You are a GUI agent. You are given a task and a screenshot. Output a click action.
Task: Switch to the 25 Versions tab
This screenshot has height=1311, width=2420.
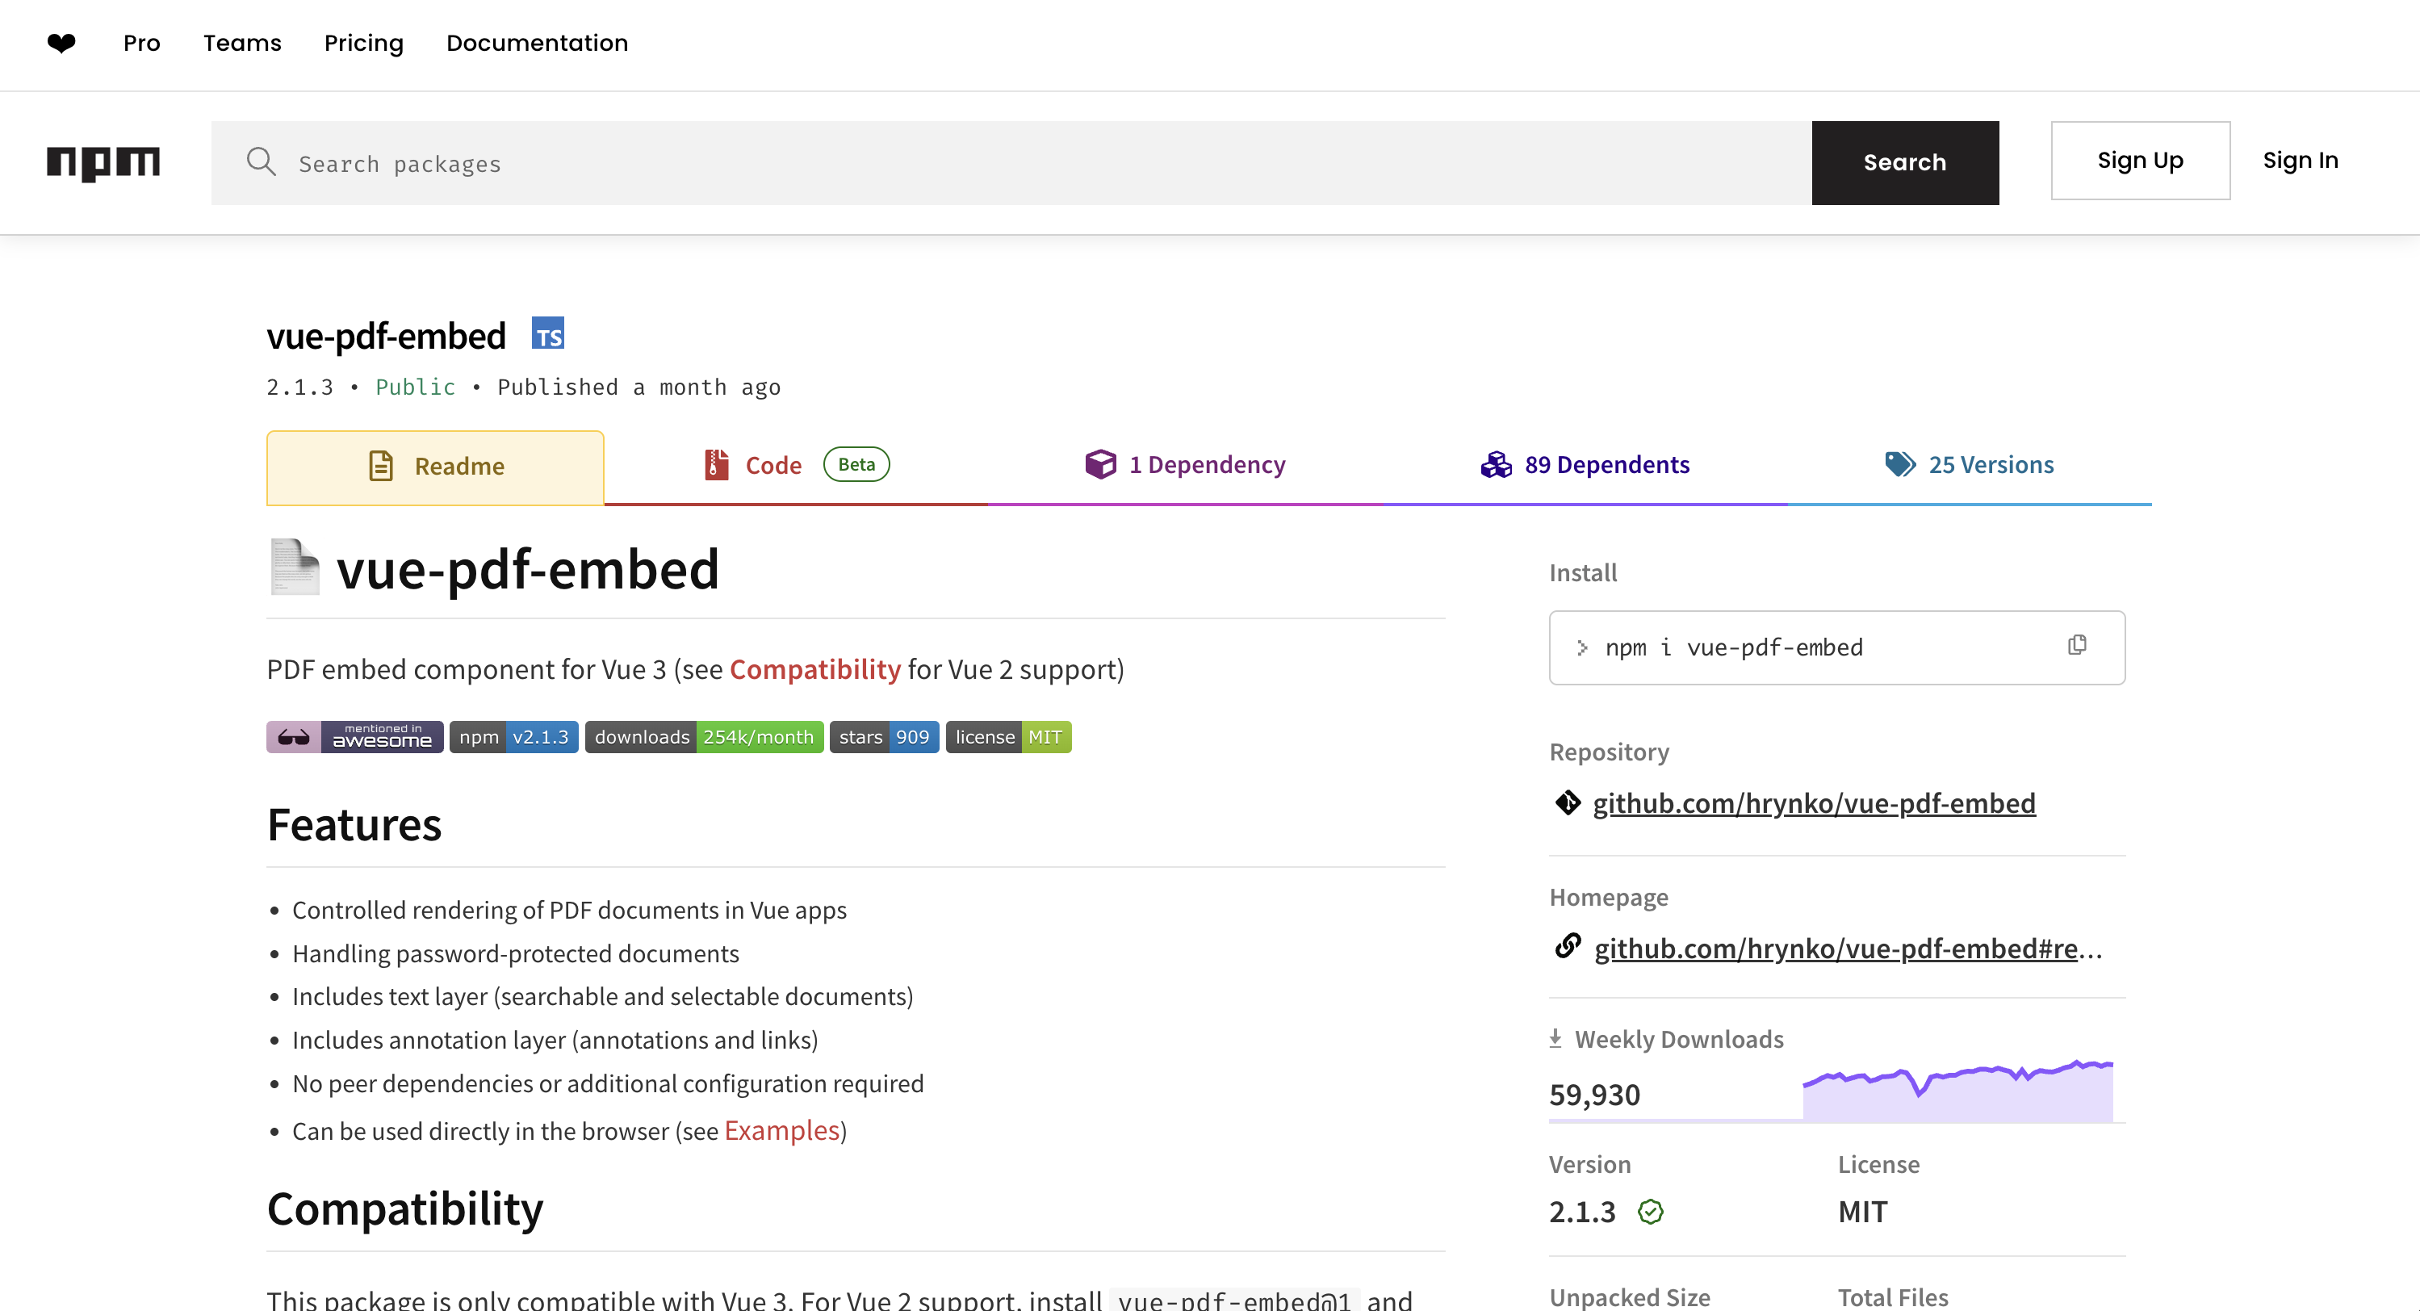pos(1969,465)
